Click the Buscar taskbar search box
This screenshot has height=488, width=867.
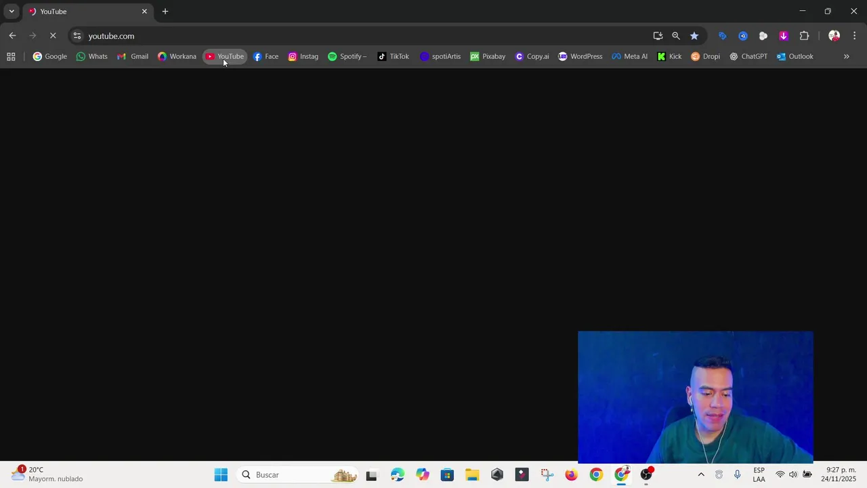click(x=298, y=474)
